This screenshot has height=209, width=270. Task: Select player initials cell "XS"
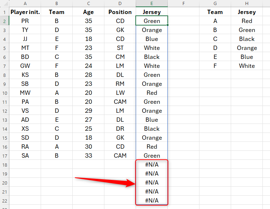tap(25, 129)
